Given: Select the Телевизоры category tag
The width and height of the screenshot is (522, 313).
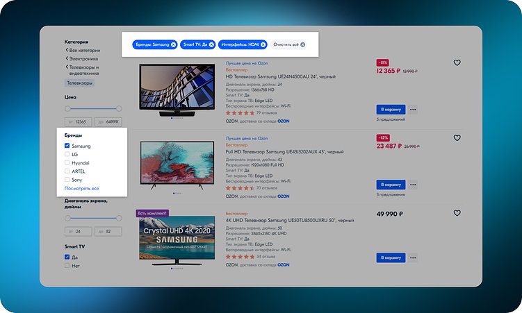Looking at the screenshot, I should click(79, 83).
